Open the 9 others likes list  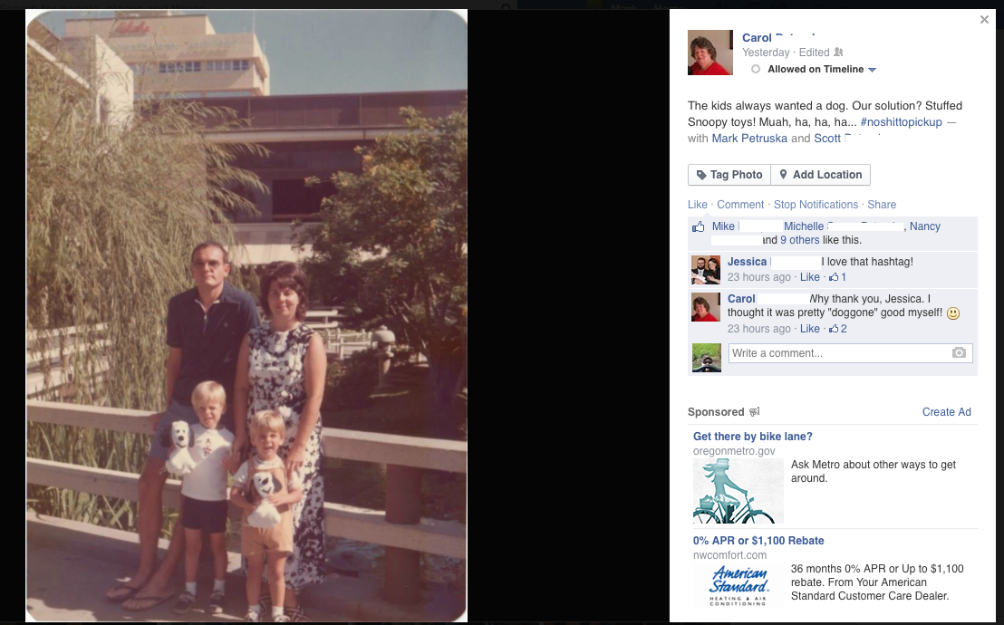click(x=800, y=240)
